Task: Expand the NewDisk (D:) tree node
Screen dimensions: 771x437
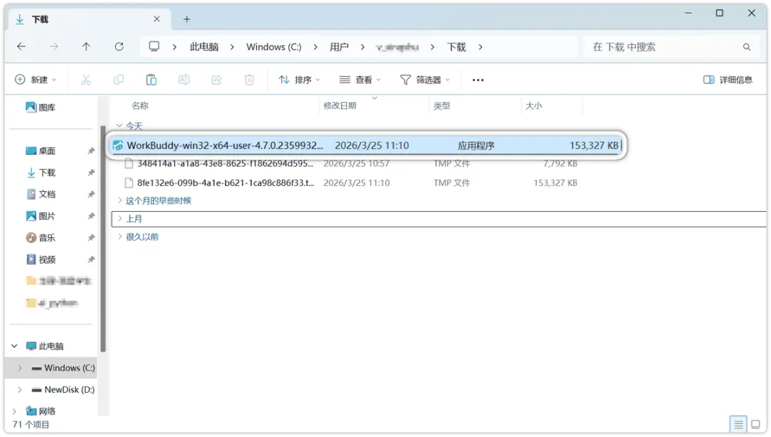Action: 20,389
